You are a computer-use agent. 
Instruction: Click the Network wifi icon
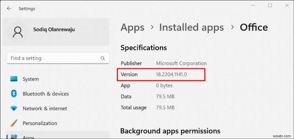14,108
